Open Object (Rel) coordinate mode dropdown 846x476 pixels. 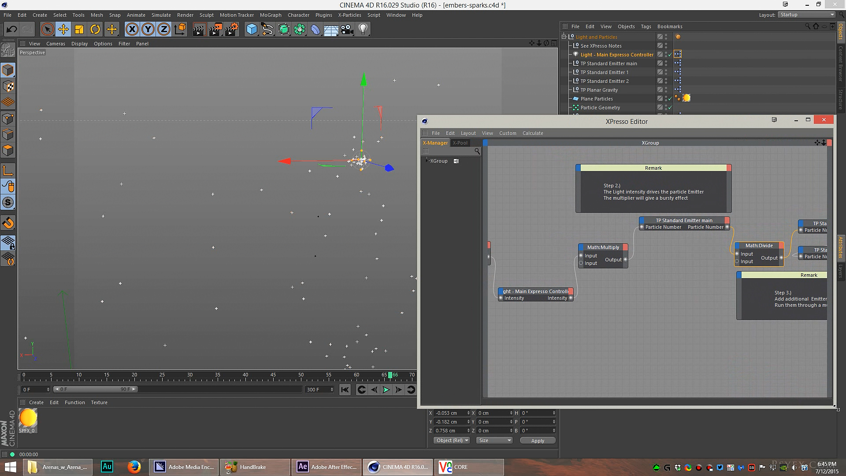point(452,440)
